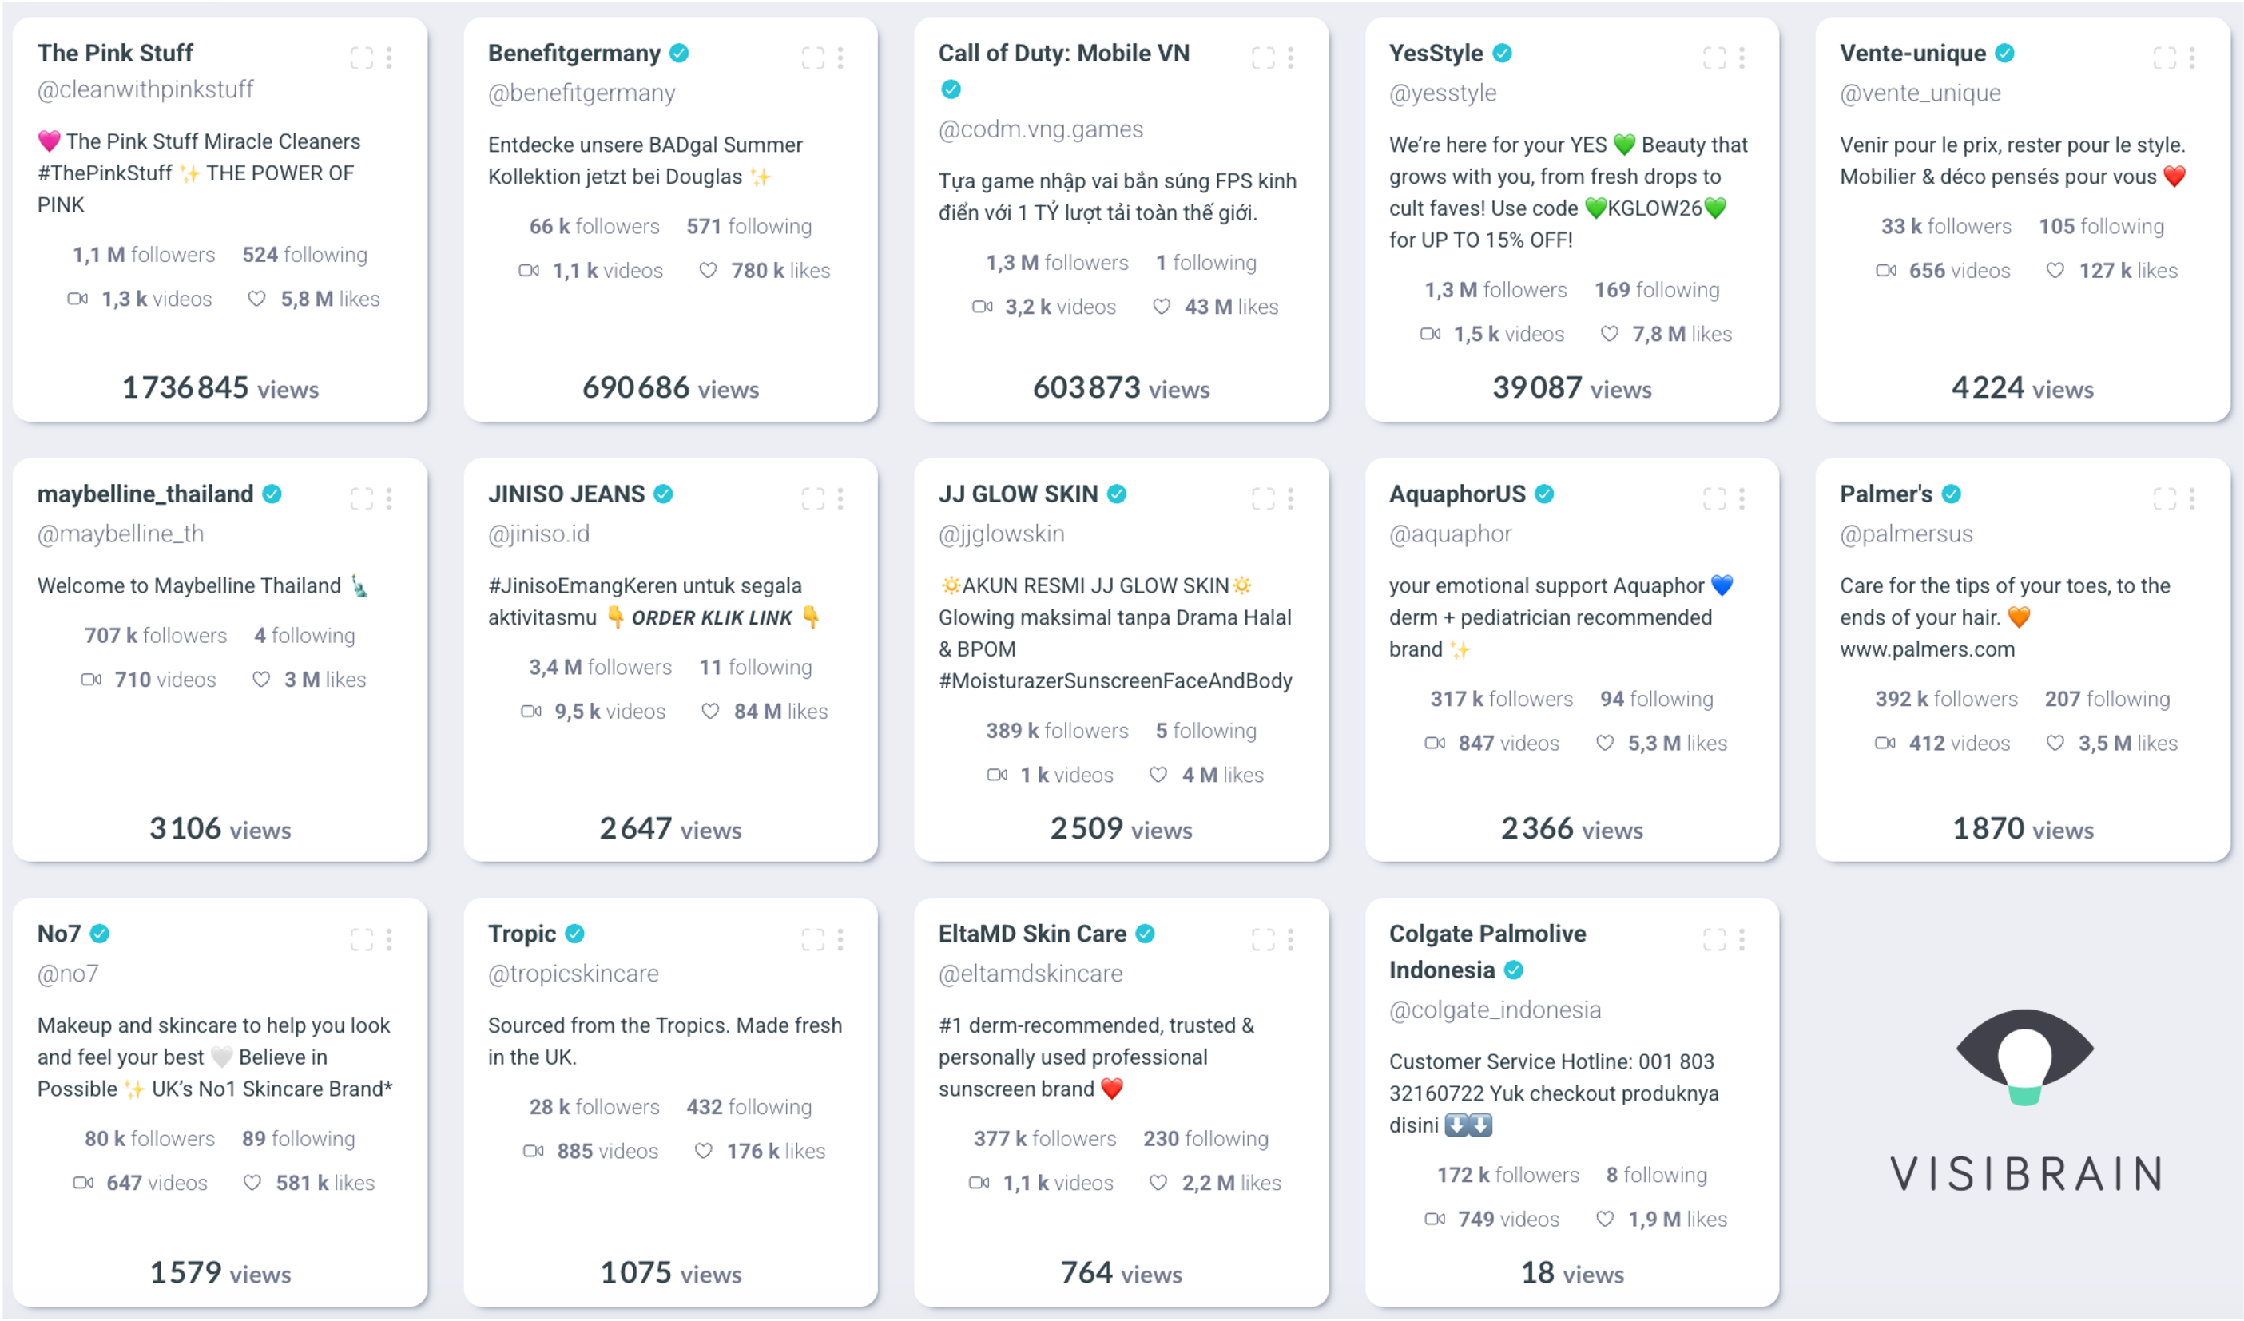Expand the Colgate Palmolive Indonesia card
The image size is (2244, 1321).
pos(1714,939)
